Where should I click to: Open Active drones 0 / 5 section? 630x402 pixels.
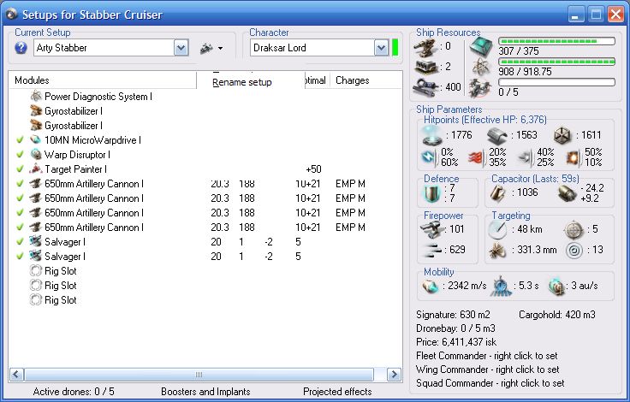[x=74, y=392]
